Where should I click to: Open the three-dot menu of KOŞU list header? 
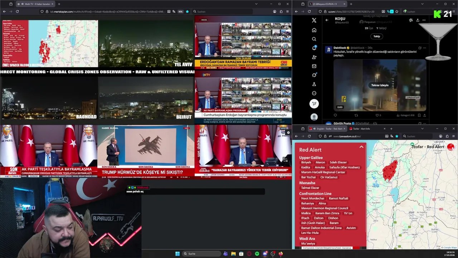pos(424,20)
